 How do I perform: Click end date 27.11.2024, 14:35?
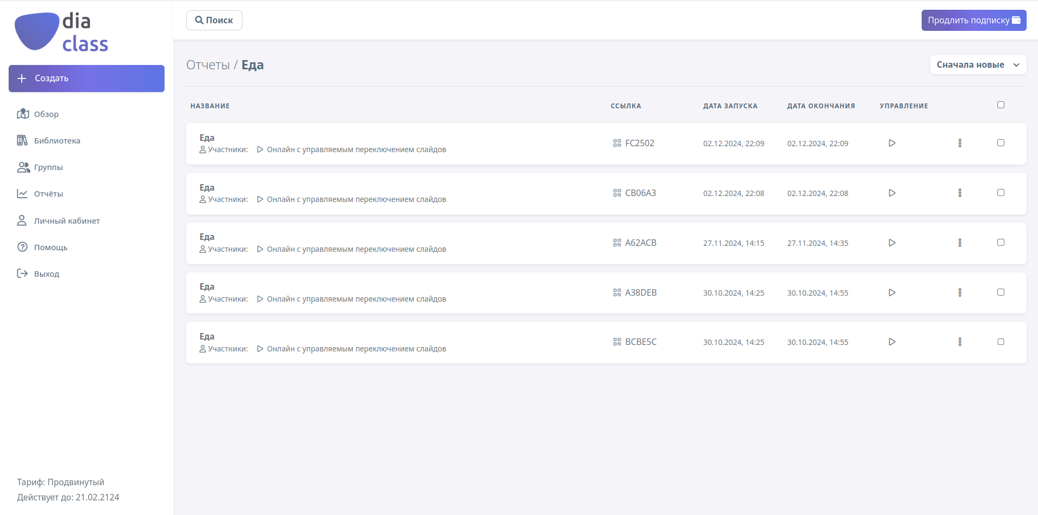pyautogui.click(x=818, y=243)
